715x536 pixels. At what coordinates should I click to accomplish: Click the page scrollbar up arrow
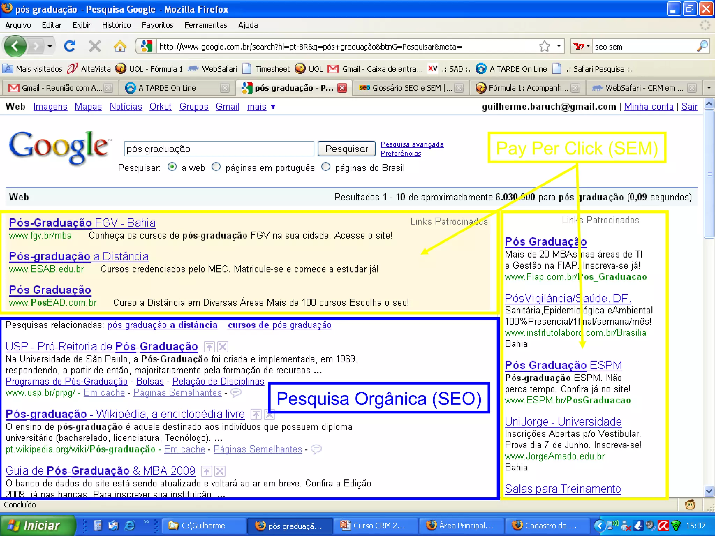pyautogui.click(x=709, y=104)
